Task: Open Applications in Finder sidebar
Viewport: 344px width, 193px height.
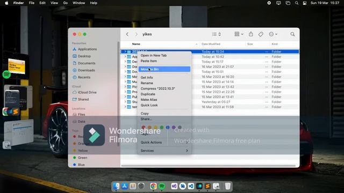Action: tap(85, 49)
